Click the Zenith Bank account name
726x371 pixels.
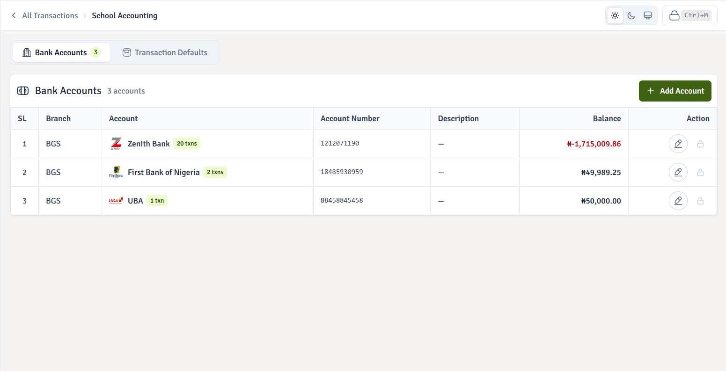[x=149, y=144]
